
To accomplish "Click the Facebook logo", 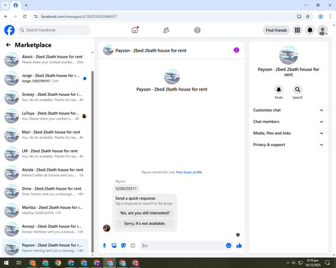I will [x=9, y=30].
